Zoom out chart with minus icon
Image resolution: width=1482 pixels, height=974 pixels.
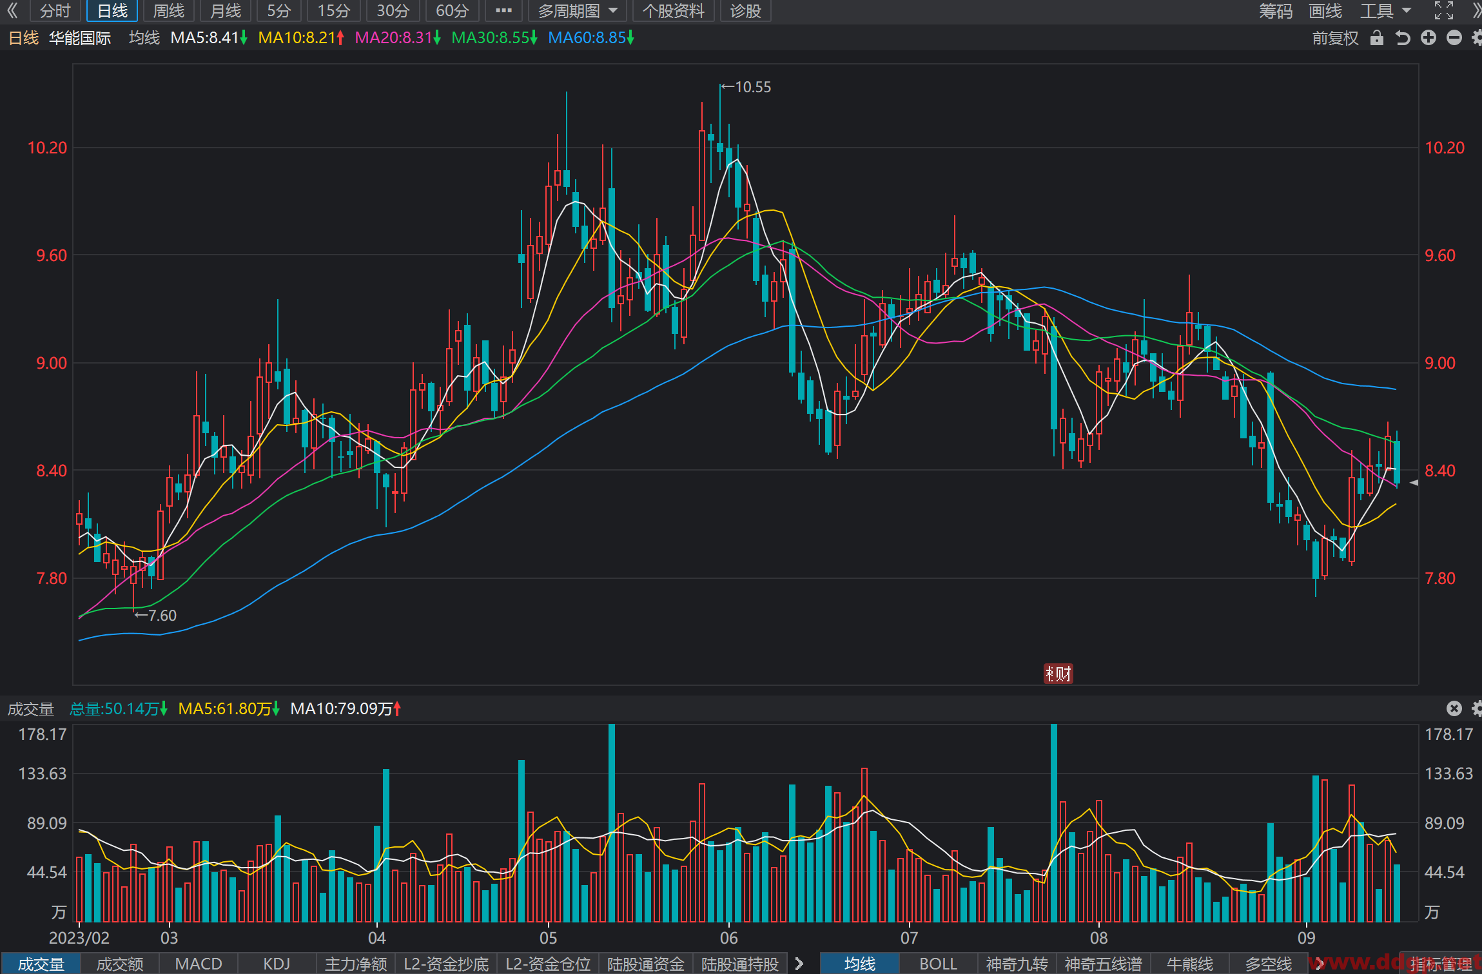point(1454,38)
